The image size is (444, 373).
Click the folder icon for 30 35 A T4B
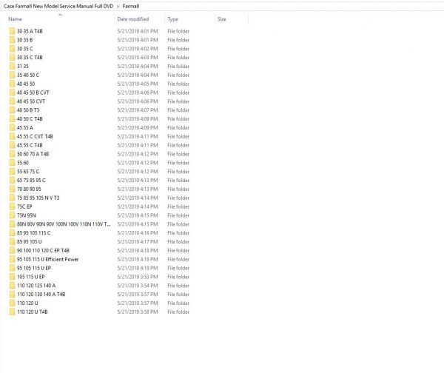(x=12, y=31)
